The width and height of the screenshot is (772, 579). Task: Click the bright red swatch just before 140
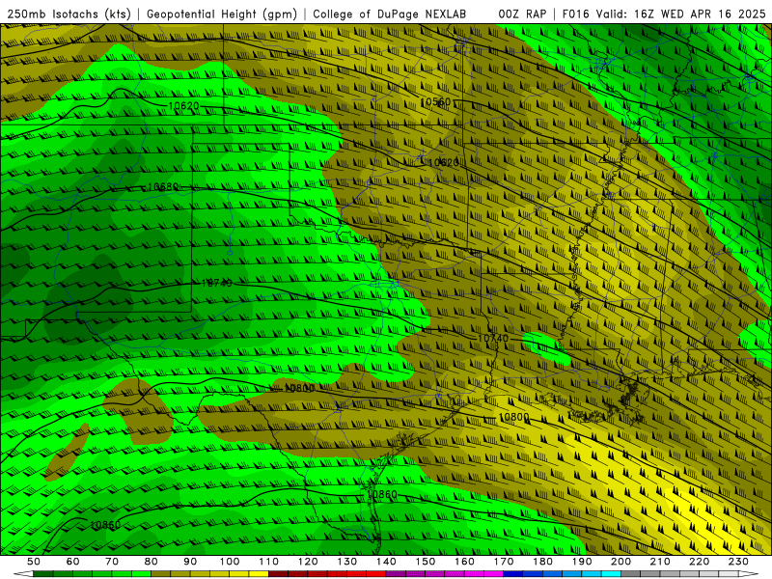[x=376, y=574]
